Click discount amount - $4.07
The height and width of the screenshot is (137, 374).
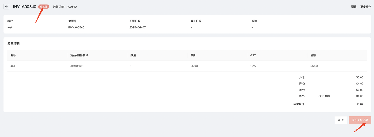[359, 84]
